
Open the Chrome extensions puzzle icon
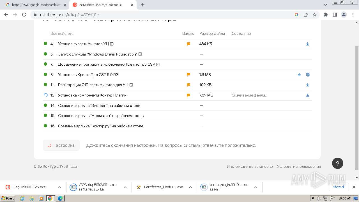(326, 15)
